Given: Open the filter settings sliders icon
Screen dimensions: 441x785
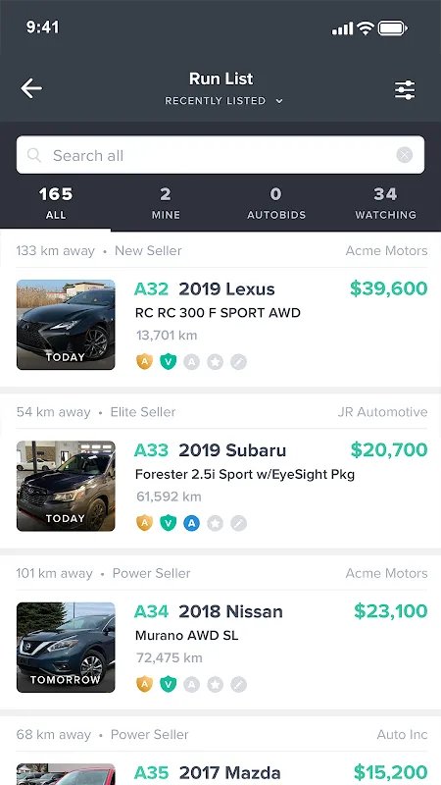Looking at the screenshot, I should click(405, 89).
